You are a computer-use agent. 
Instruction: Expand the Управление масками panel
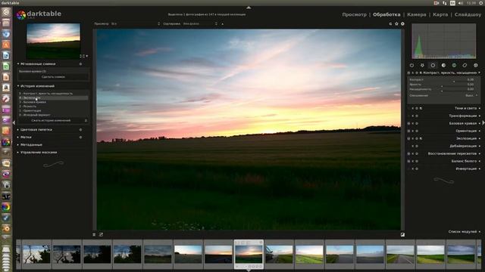tap(18, 153)
